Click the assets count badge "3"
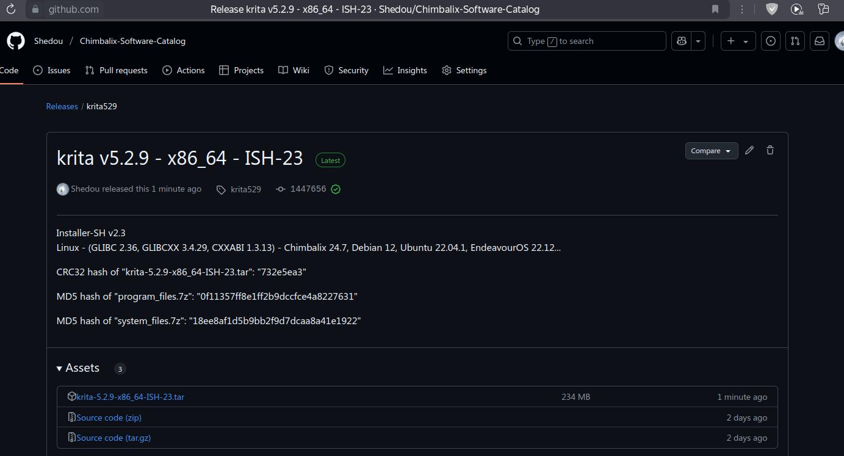The image size is (844, 456). (120, 369)
